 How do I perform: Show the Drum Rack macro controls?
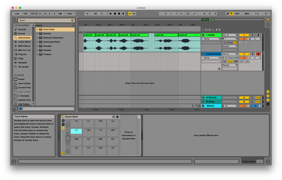[x=63, y=121]
